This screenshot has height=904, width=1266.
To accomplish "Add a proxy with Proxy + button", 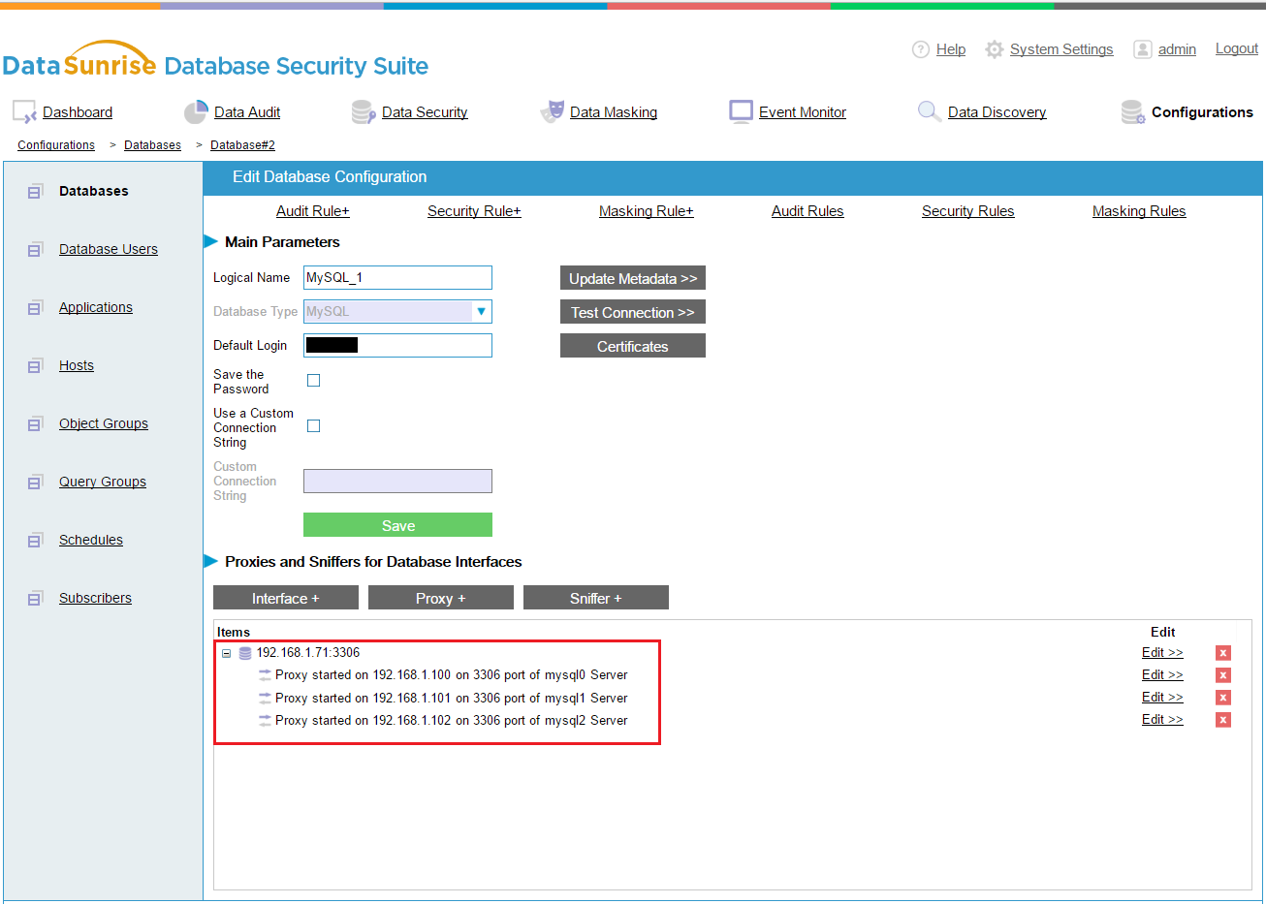I will [x=441, y=598].
